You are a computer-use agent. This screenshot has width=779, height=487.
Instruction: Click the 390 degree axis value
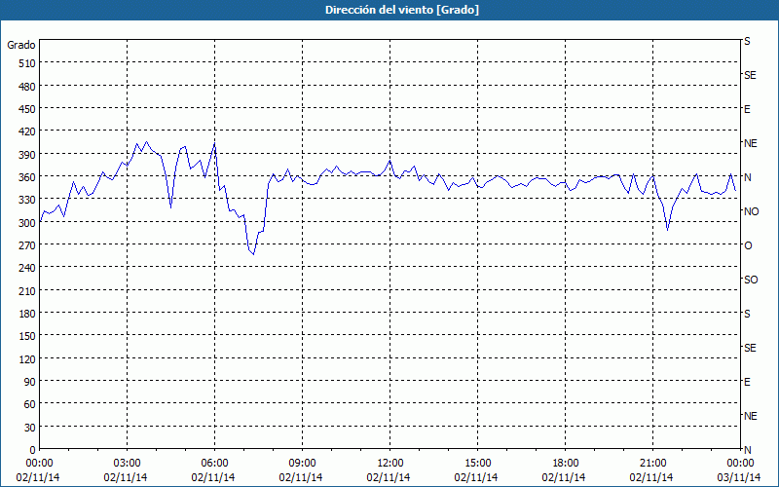pos(27,155)
